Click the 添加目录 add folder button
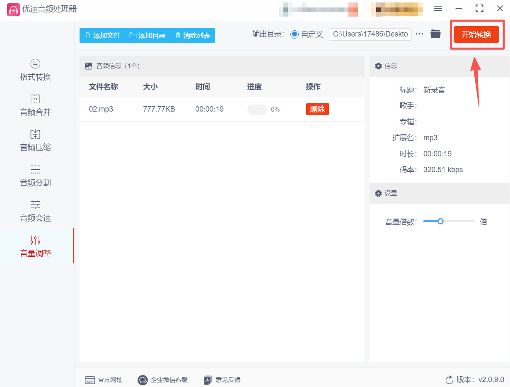This screenshot has width=510, height=387. pos(148,35)
